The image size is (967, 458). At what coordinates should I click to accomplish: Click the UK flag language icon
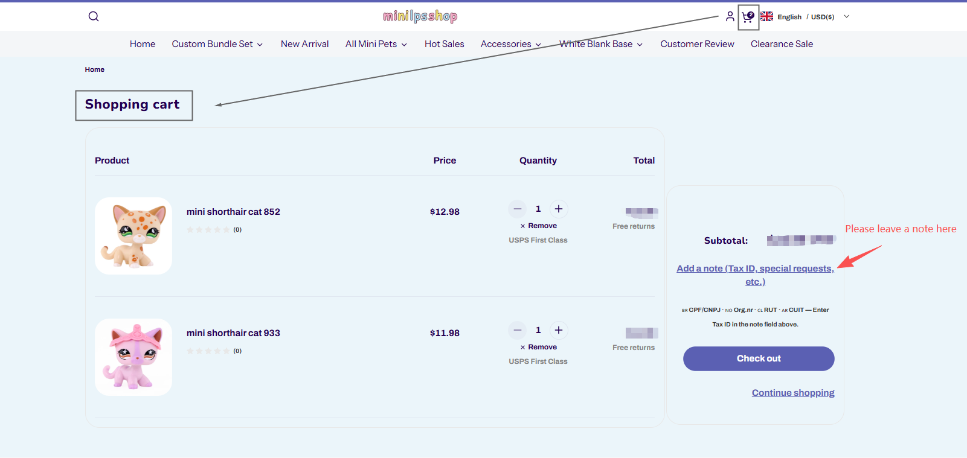766,16
